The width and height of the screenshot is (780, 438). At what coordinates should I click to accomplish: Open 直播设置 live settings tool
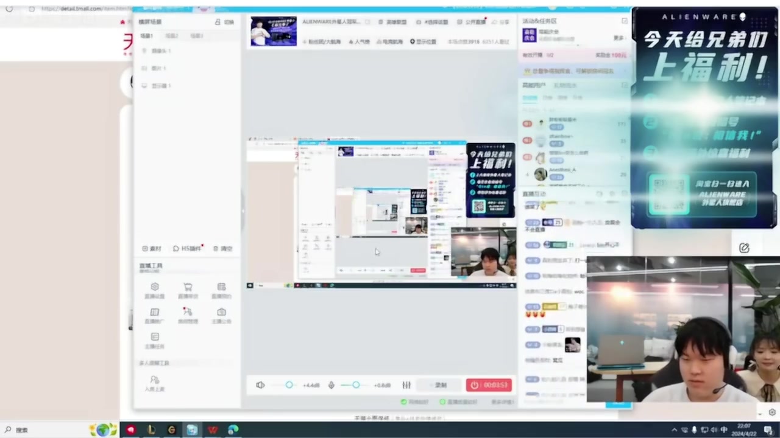155,290
